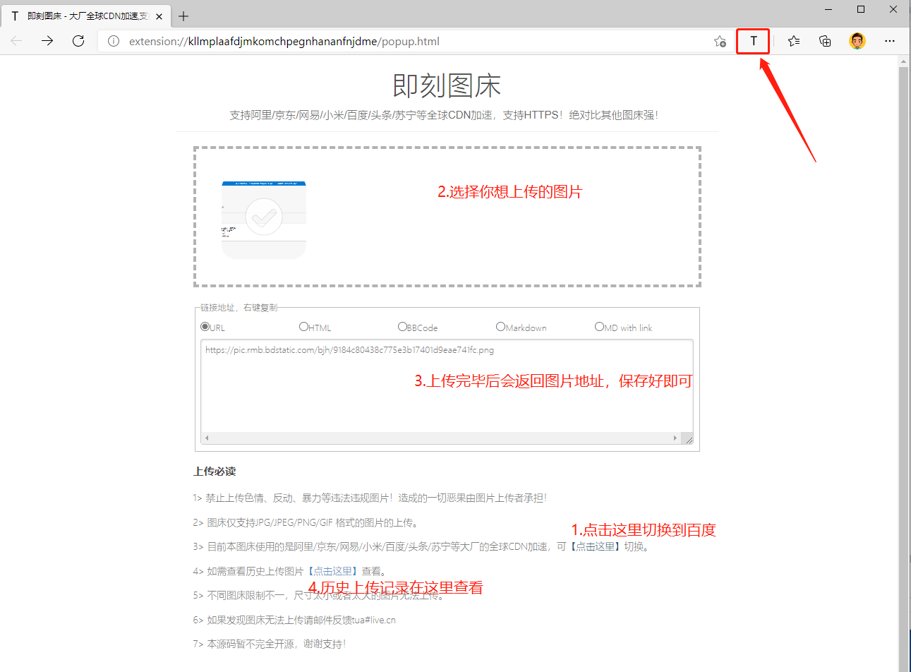Image resolution: width=911 pixels, height=672 pixels.
Task: Open the Collections icon
Action: tap(825, 41)
